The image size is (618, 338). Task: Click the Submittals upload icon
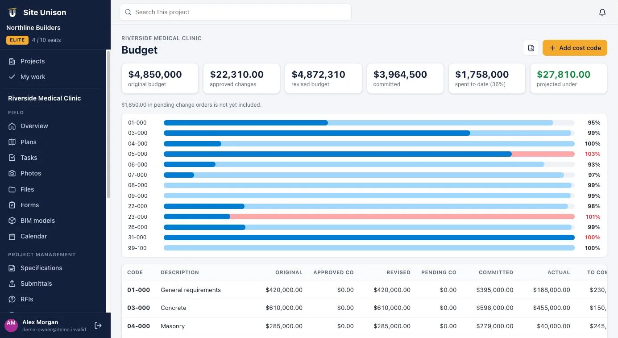[x=12, y=284]
